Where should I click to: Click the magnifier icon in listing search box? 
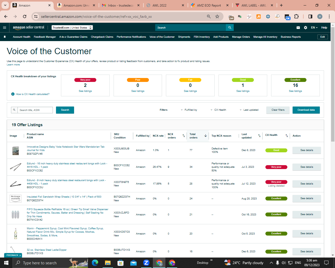(x=14, y=110)
